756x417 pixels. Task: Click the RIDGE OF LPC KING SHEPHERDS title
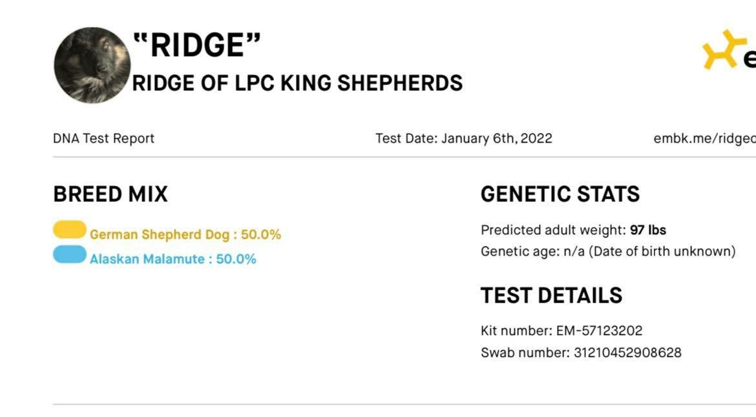tap(297, 83)
